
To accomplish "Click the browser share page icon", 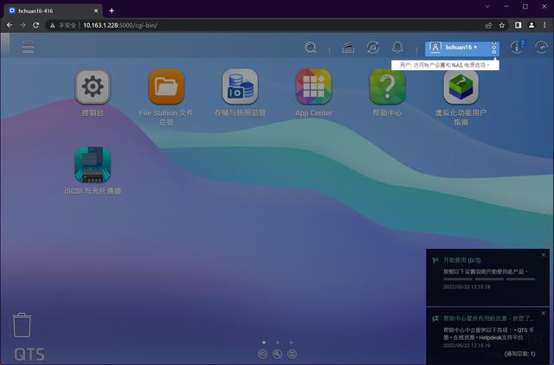I will click(x=488, y=25).
